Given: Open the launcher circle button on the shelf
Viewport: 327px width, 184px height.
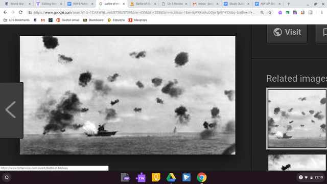Looking at the screenshot, I should click(x=7, y=177).
